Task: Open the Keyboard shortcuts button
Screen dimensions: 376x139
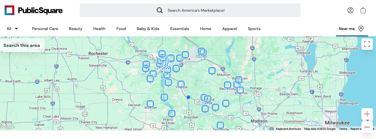Action: point(288,129)
